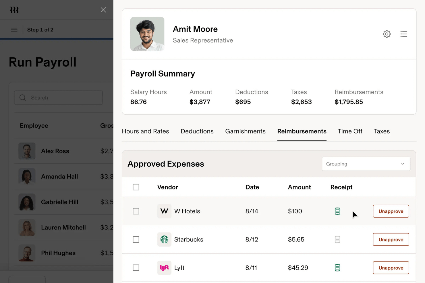Click the list view icon beside gear
This screenshot has height=283, width=425.
coord(404,34)
